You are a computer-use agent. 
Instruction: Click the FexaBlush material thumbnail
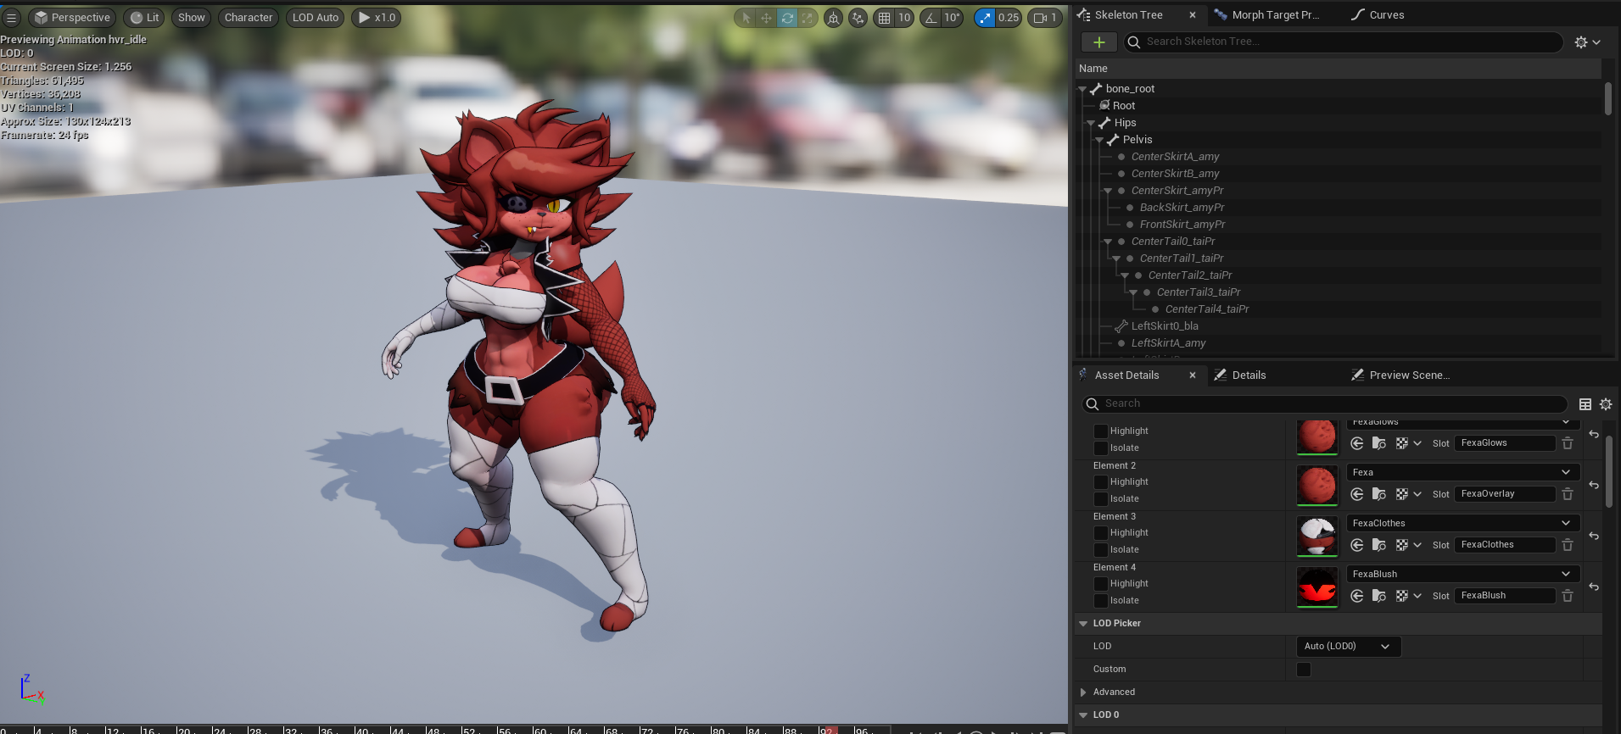[x=1317, y=587]
